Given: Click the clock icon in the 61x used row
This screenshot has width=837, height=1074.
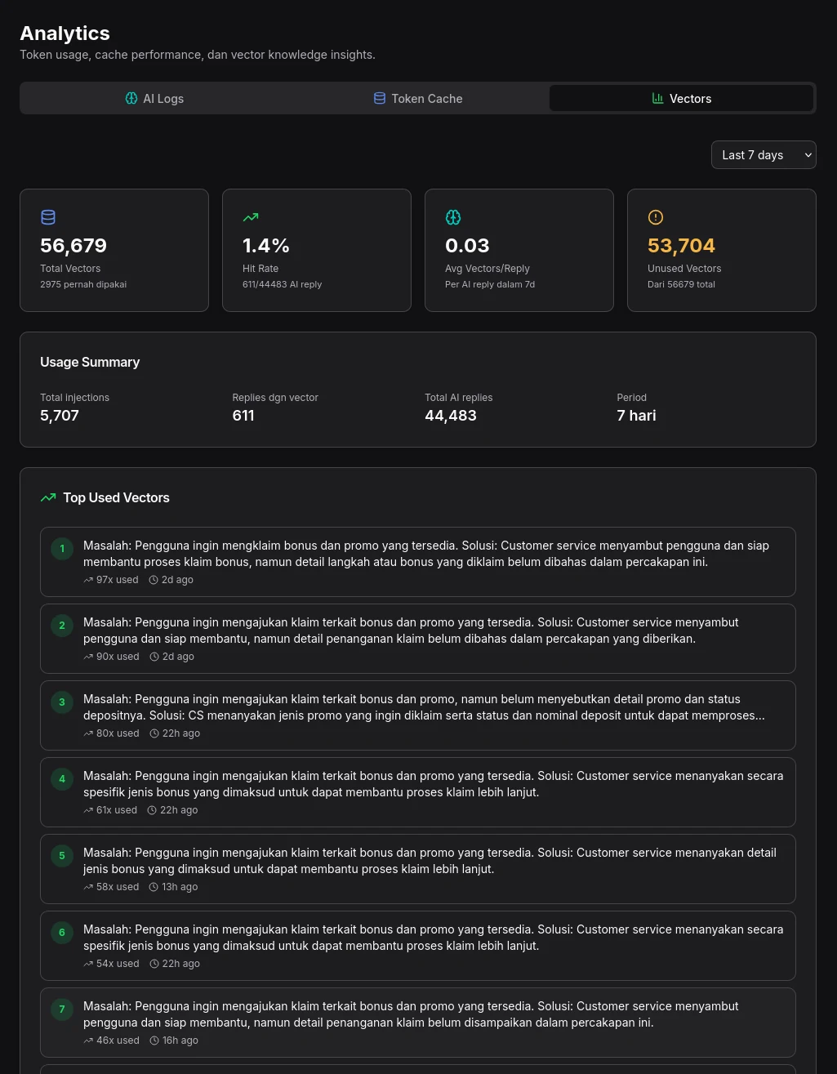Looking at the screenshot, I should pos(152,810).
